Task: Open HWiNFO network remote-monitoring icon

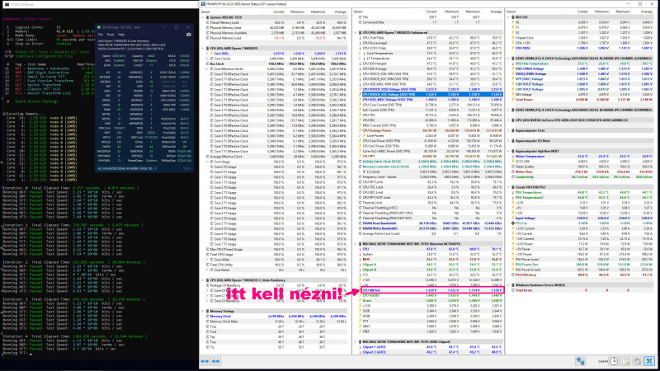Action: (x=581, y=361)
